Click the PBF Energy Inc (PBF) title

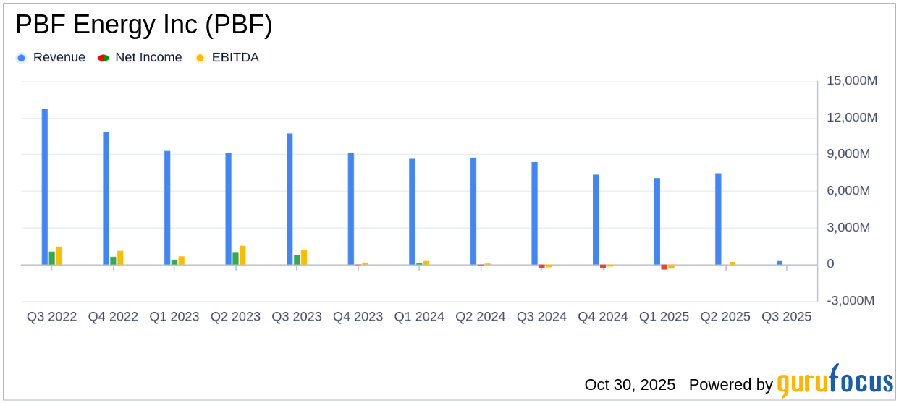tap(144, 25)
